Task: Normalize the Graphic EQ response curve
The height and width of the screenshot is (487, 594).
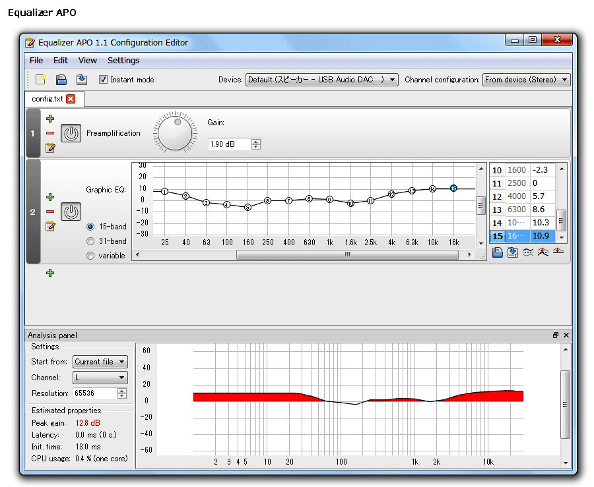Action: coord(543,252)
